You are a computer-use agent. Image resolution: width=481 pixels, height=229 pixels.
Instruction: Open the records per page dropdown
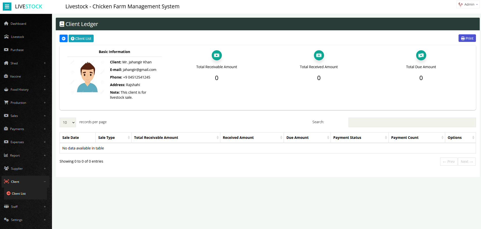pos(67,122)
